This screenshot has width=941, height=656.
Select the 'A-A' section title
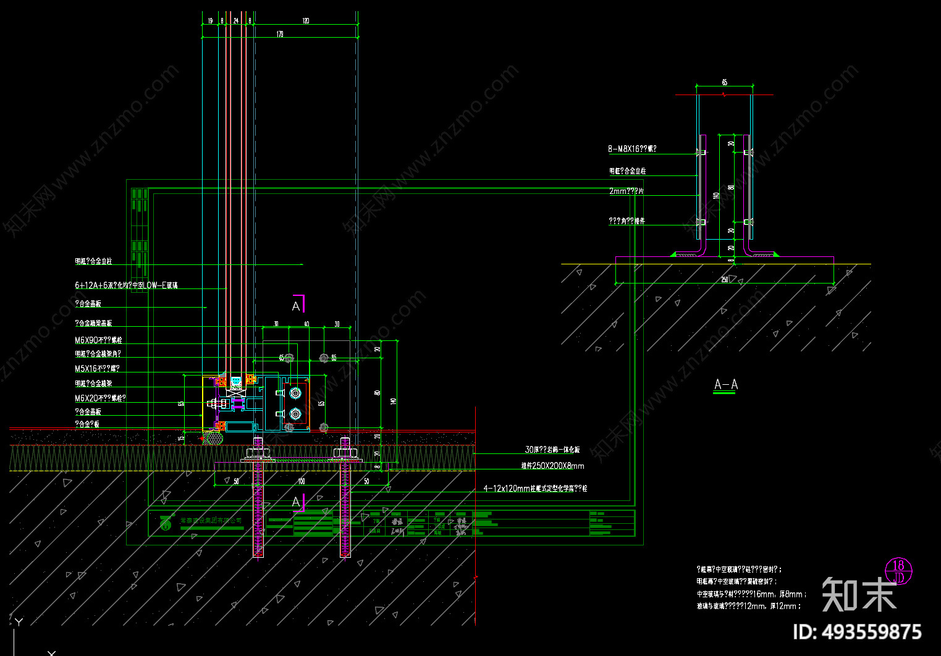point(726,385)
